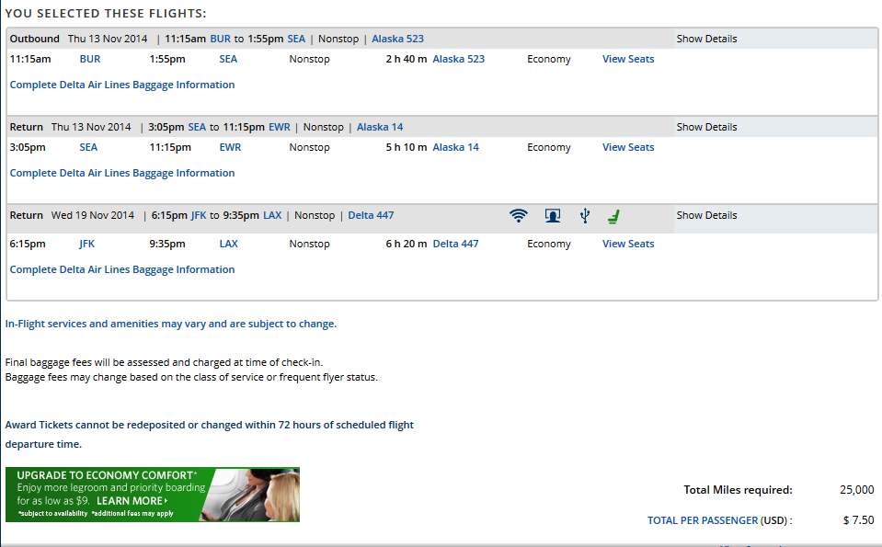The width and height of the screenshot is (882, 547).
Task: Click JFK airport link in 6:15pm row
Action: [x=86, y=244]
